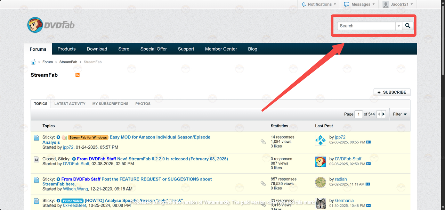Click the Jacob121 user avatar icon
The height and width of the screenshot is (210, 445).
(x=386, y=5)
